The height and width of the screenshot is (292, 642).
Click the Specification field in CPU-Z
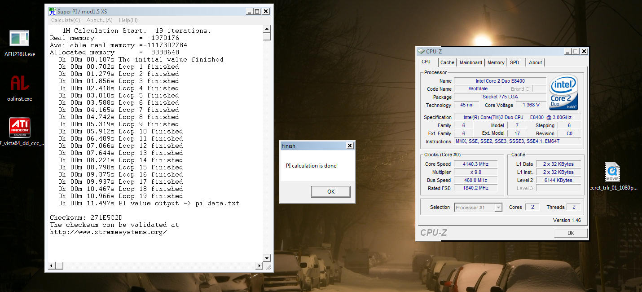pos(518,117)
